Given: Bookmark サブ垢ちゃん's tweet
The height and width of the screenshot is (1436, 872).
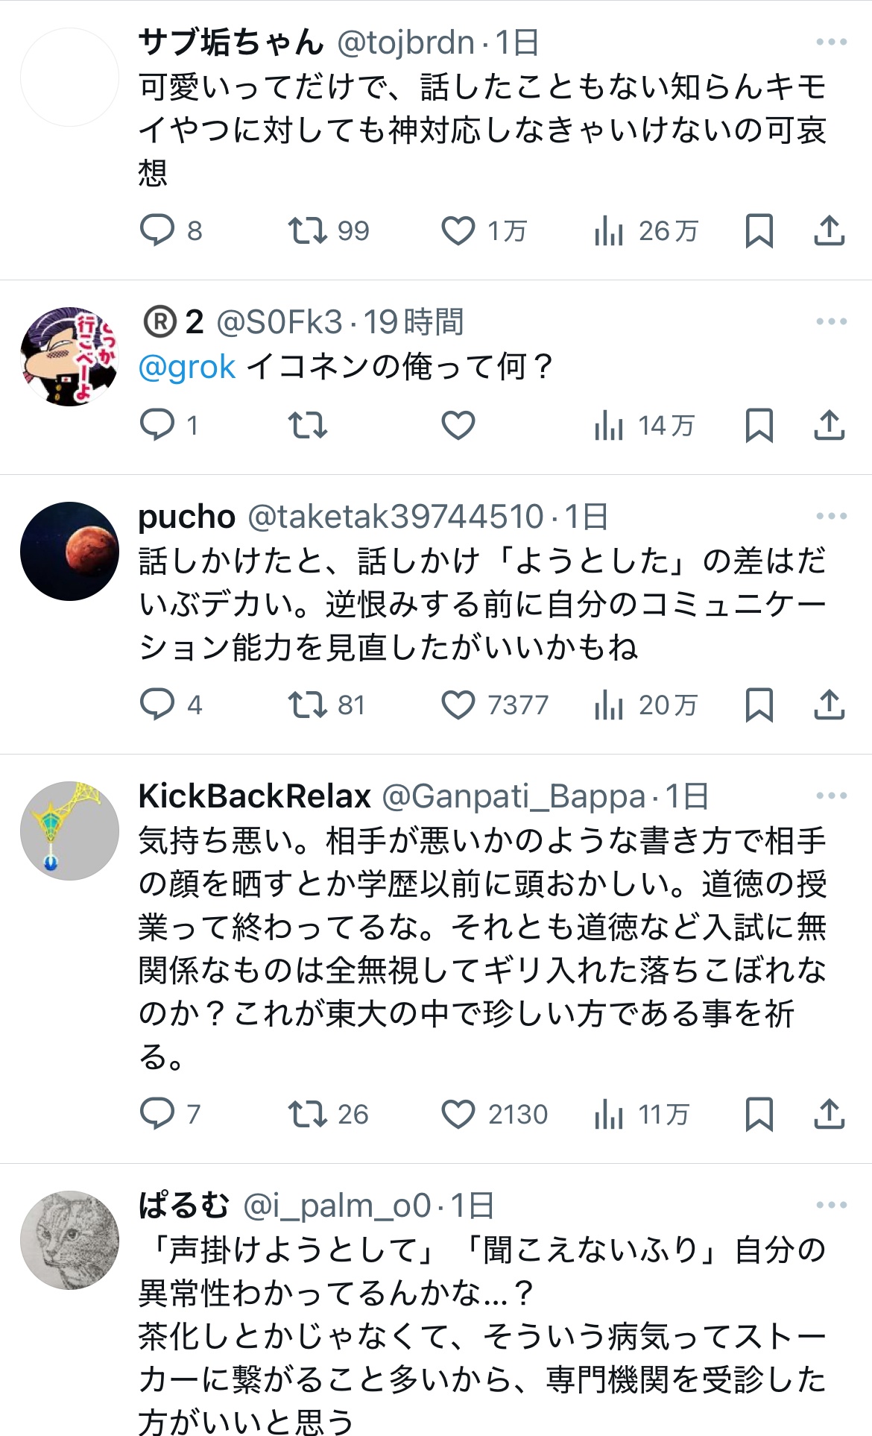Looking at the screenshot, I should tap(759, 230).
